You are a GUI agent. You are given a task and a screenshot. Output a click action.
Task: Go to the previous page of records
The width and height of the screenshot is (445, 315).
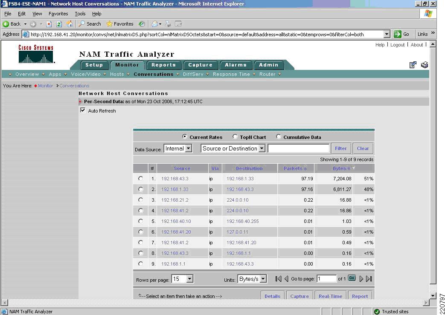coord(286,279)
